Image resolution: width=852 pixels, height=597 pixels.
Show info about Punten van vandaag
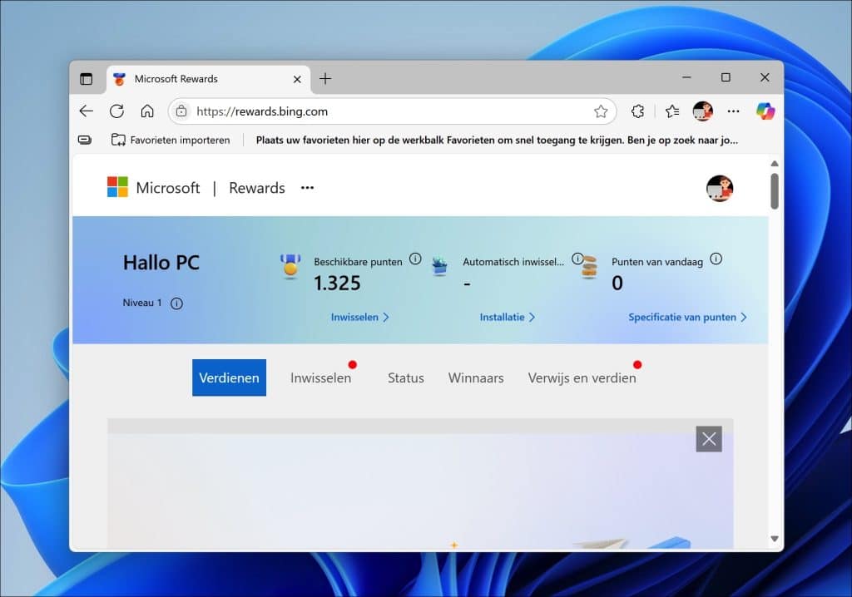point(716,259)
